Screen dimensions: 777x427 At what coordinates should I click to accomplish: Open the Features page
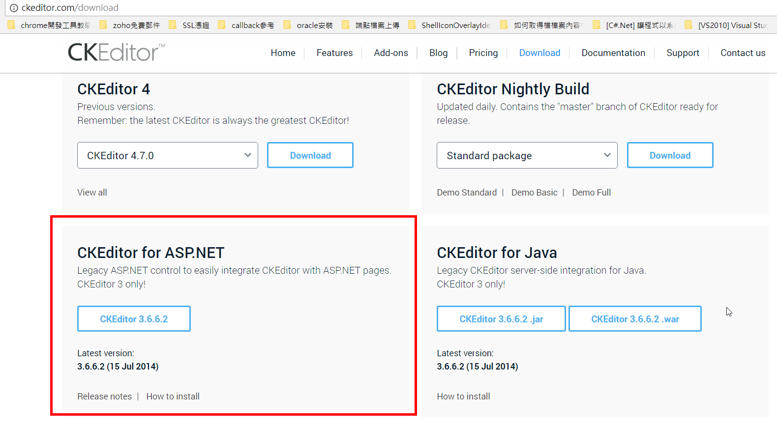click(334, 53)
